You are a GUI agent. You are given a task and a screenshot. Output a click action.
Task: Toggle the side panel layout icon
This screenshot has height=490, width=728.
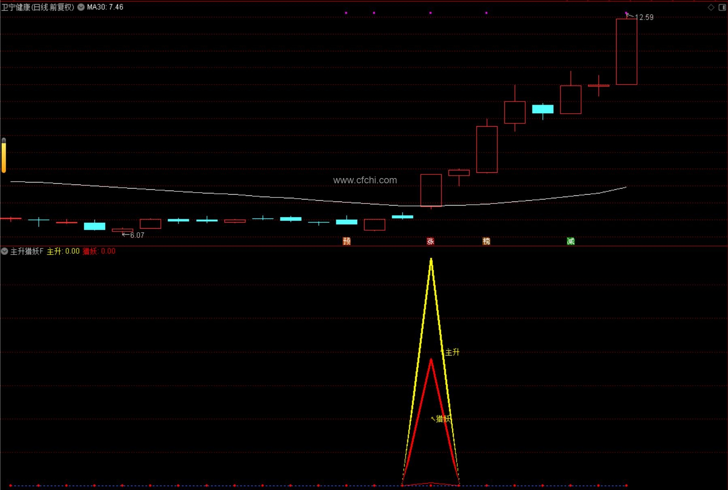tap(722, 7)
